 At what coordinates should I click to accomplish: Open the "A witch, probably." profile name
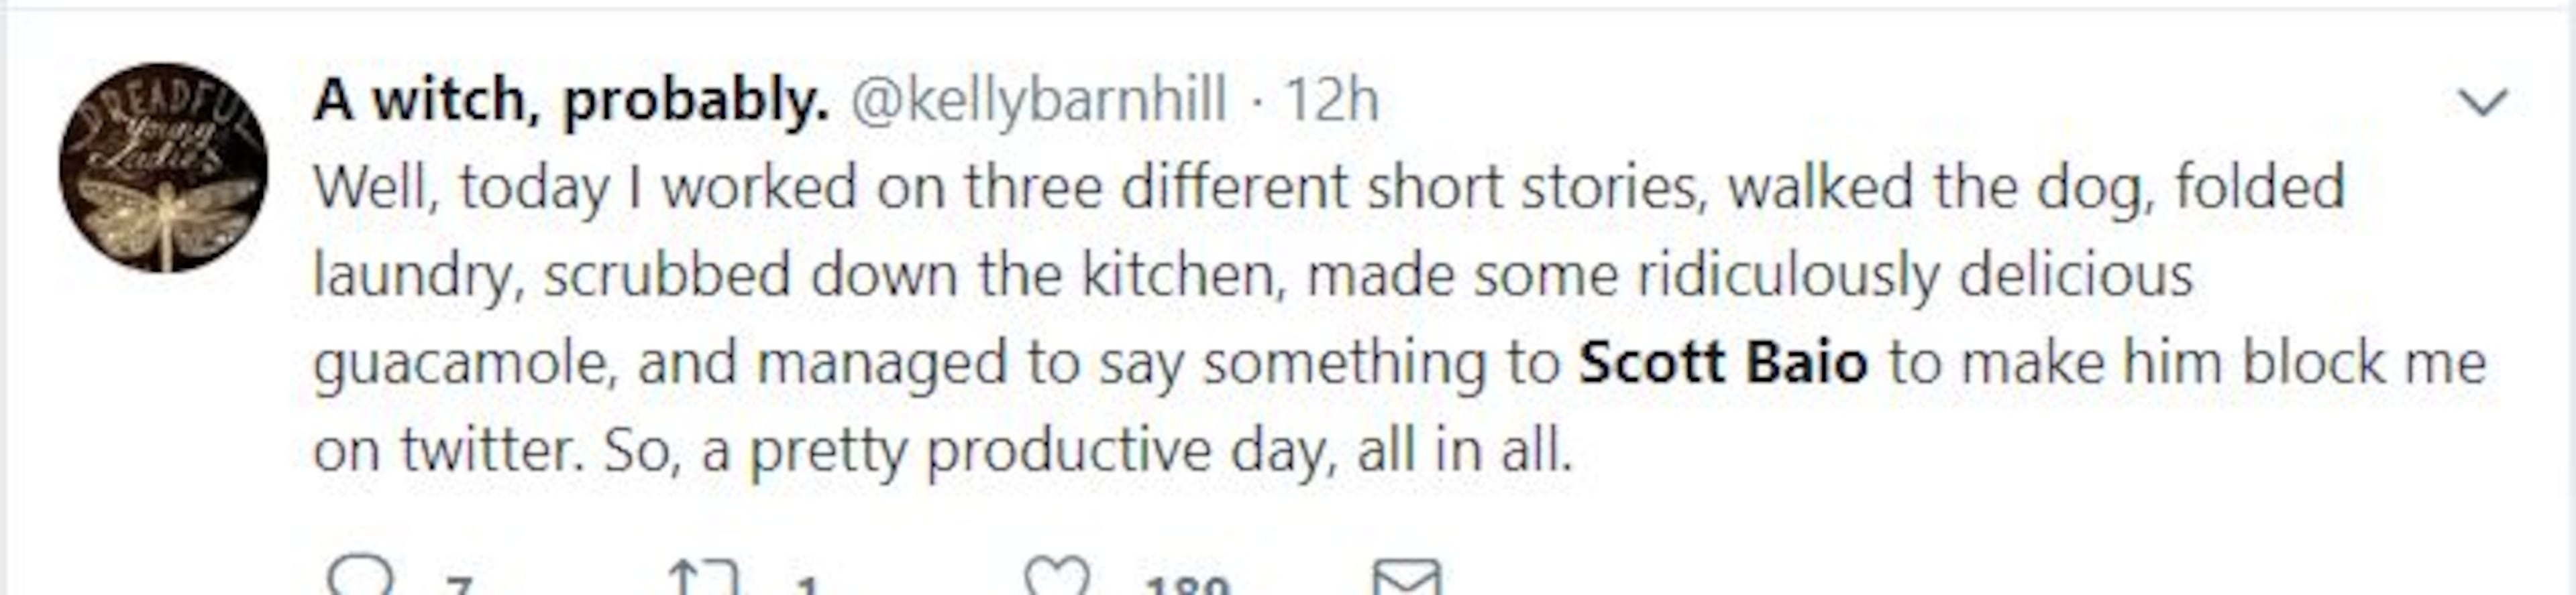coord(571,101)
